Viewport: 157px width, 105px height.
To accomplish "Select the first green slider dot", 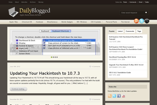I will [52, 57].
